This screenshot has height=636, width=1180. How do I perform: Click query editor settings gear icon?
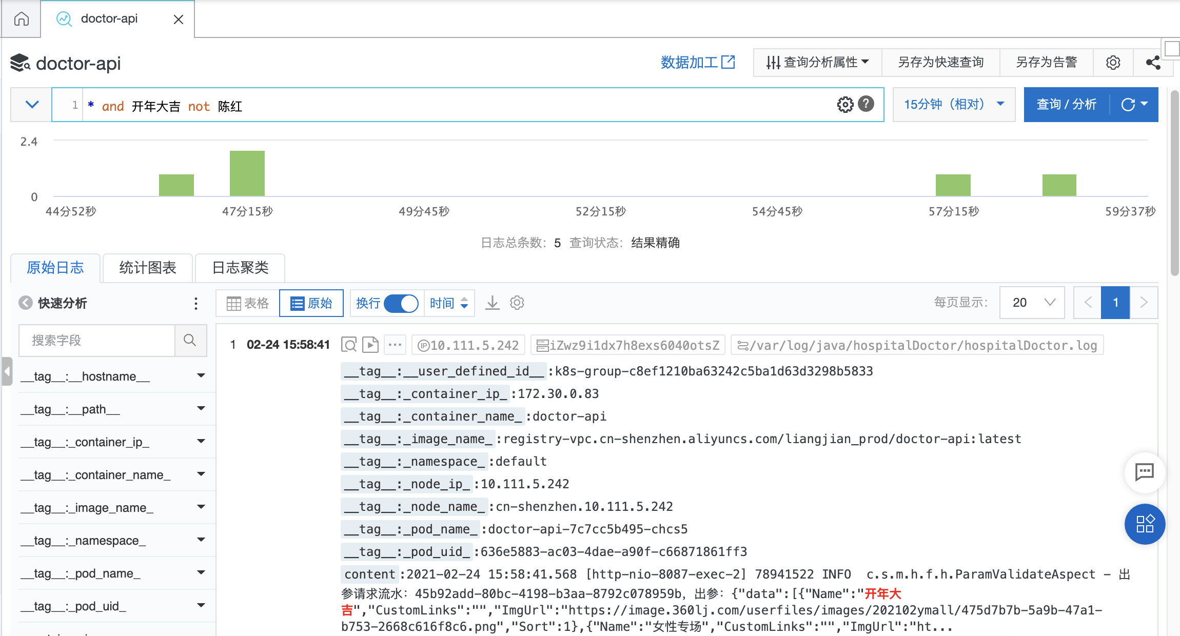(x=845, y=105)
